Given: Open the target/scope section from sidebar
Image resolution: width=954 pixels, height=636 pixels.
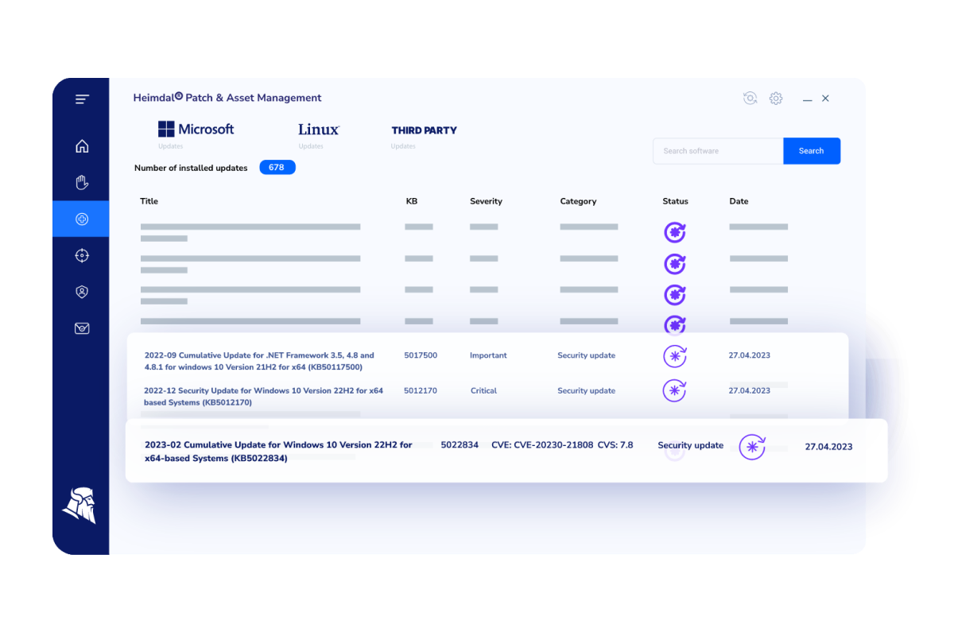Looking at the screenshot, I should 82,255.
